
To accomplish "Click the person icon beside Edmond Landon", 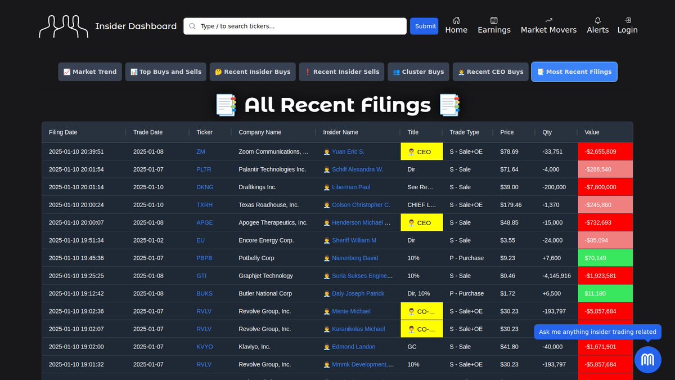I will [327, 347].
